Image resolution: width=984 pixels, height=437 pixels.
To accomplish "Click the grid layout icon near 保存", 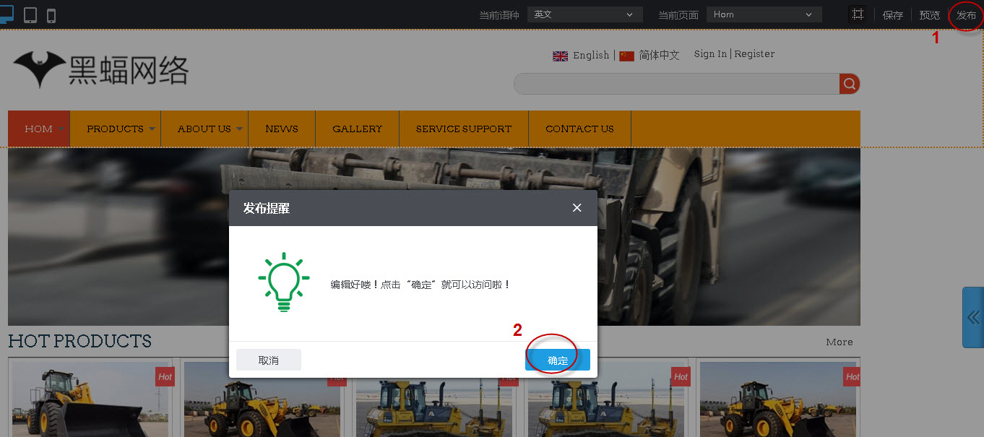I will (858, 14).
